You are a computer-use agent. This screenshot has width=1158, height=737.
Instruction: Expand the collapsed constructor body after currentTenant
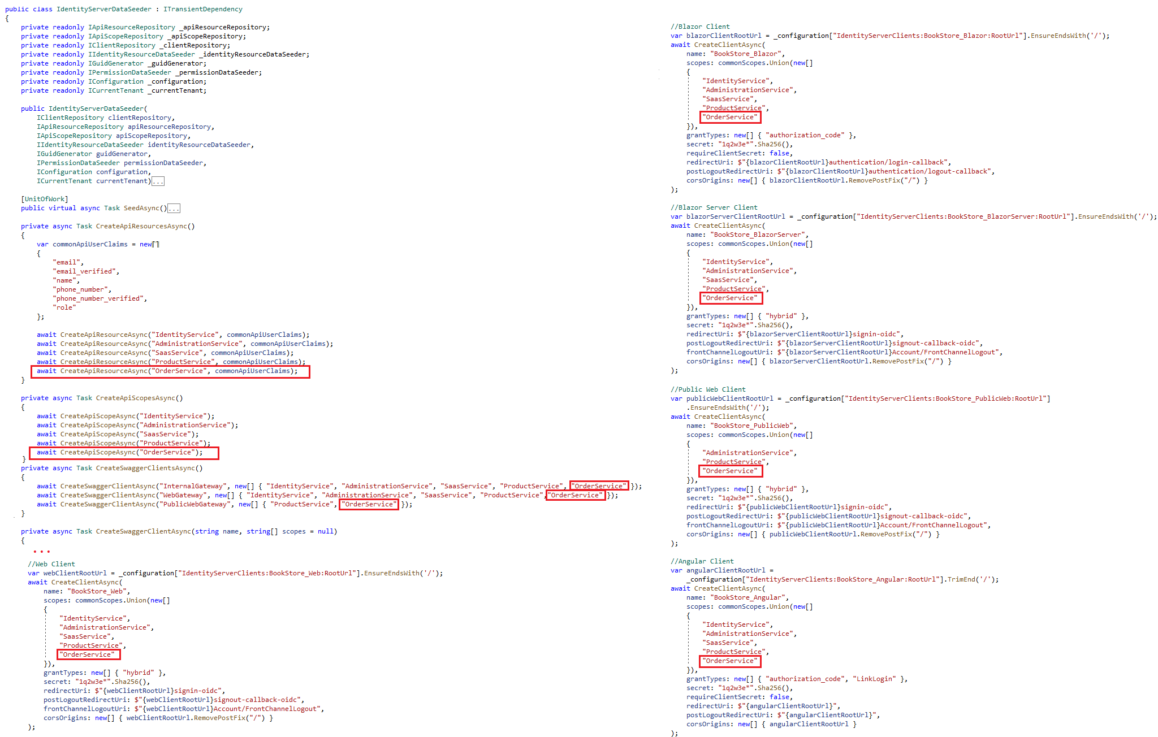158,181
